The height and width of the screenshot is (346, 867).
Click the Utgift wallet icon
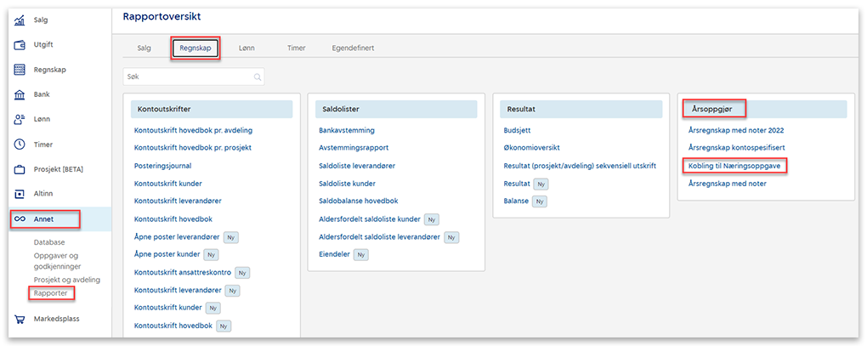point(19,45)
